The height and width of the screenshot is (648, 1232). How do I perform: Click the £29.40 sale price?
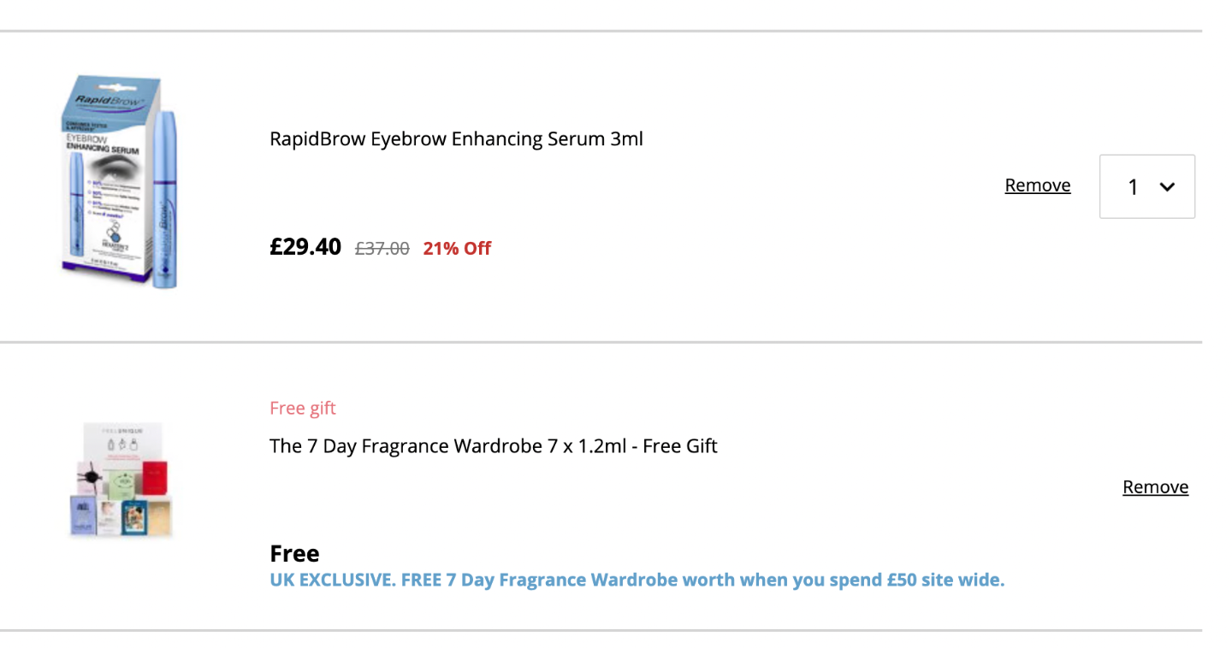(305, 247)
